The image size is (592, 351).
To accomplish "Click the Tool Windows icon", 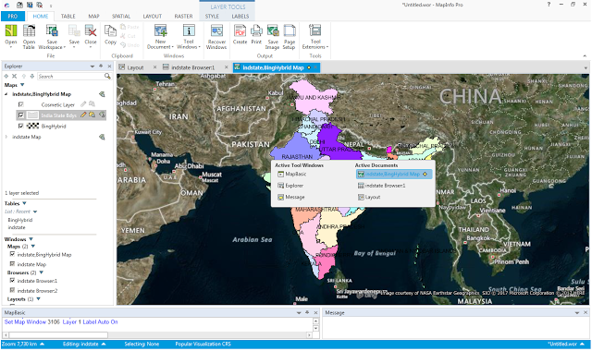I will (x=189, y=30).
